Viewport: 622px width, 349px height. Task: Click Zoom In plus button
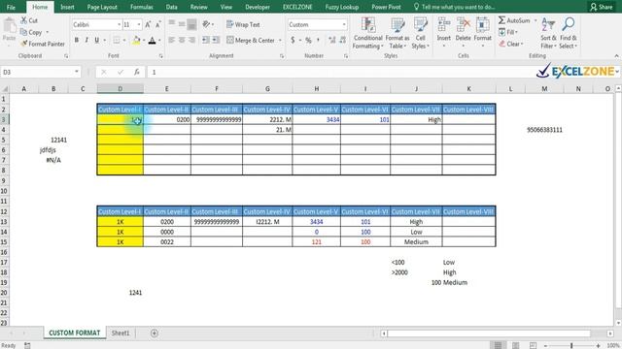[x=599, y=345]
